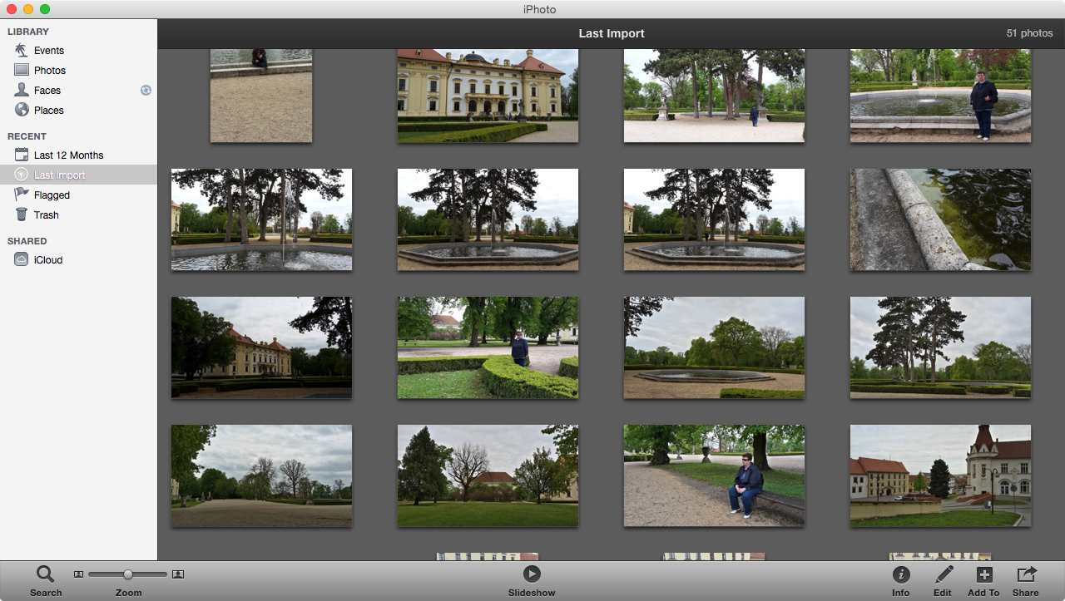This screenshot has height=601, width=1065.
Task: Select the person sitting on bench photo
Action: (714, 475)
